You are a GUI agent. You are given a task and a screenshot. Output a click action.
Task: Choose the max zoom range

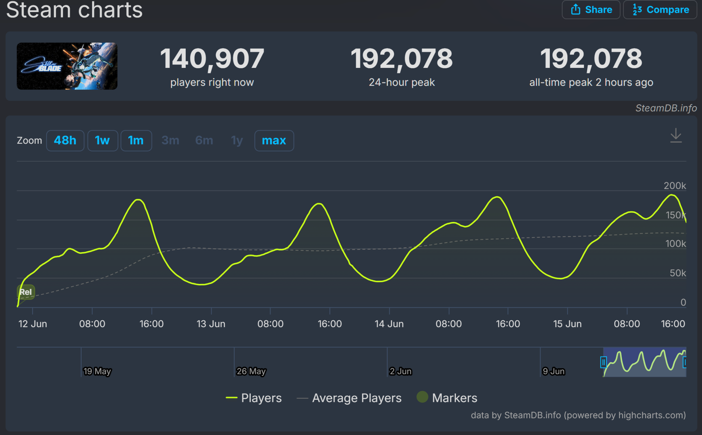click(x=274, y=140)
